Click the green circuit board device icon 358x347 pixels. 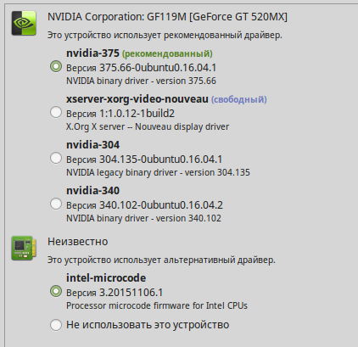[24, 248]
